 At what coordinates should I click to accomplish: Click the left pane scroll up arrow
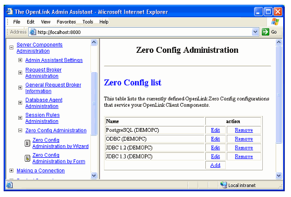pos(94,42)
